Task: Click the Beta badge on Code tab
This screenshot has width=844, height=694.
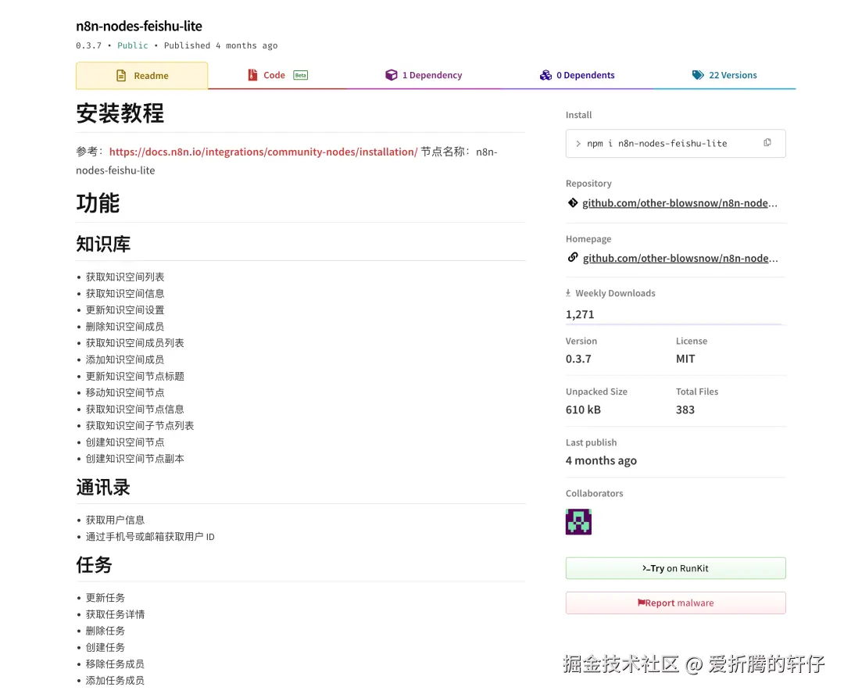Action: click(x=300, y=75)
